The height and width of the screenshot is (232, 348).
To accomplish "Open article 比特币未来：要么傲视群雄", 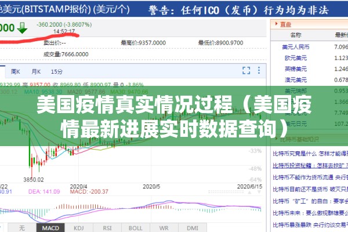I will tap(310, 213).
